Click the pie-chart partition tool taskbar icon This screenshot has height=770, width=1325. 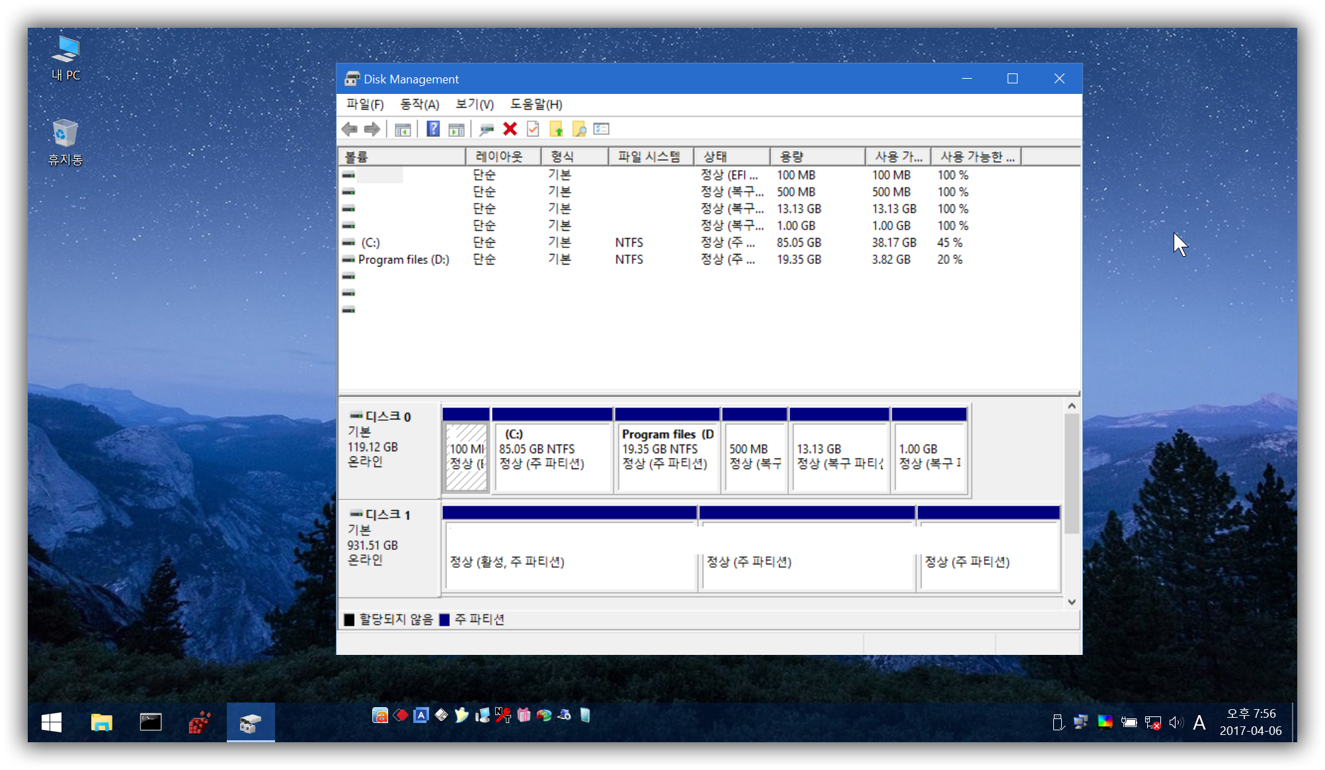(544, 715)
